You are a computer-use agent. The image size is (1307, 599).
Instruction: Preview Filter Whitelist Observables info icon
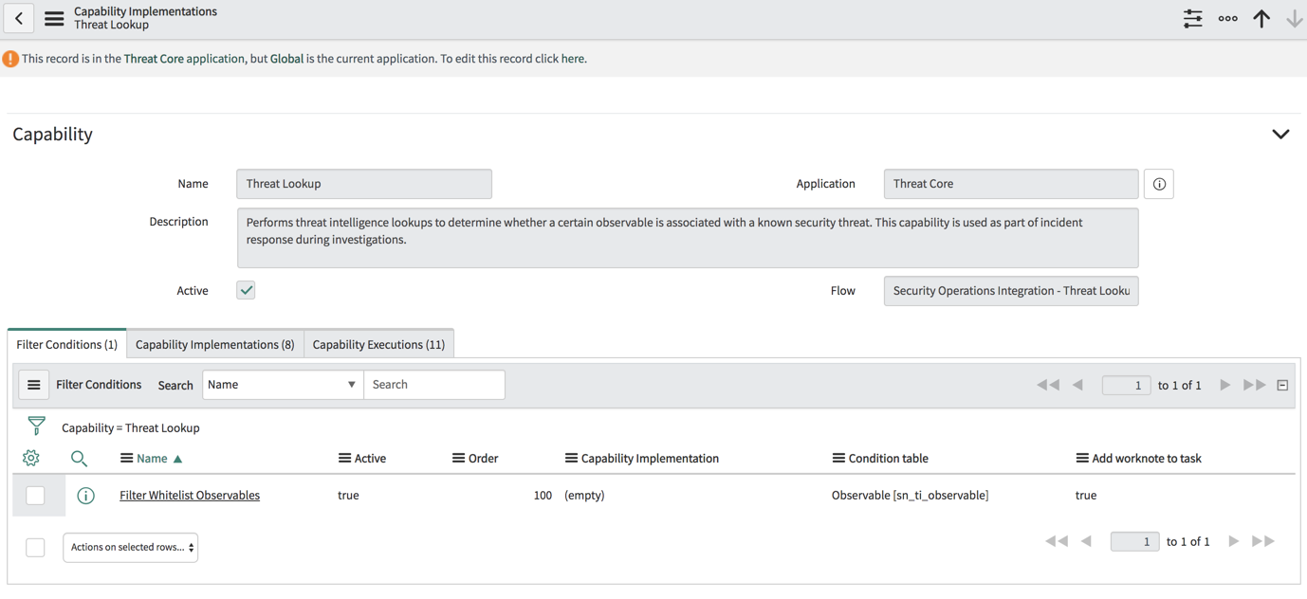coord(85,496)
